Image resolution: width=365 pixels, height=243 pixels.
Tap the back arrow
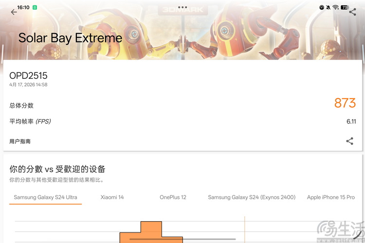click(14, 12)
